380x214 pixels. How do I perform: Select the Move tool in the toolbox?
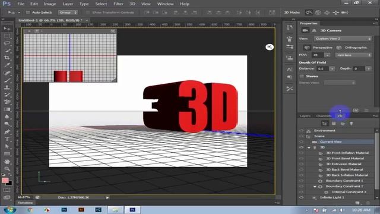tap(7, 29)
